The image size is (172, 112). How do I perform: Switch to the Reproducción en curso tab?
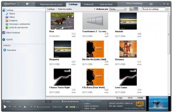tap(51, 4)
